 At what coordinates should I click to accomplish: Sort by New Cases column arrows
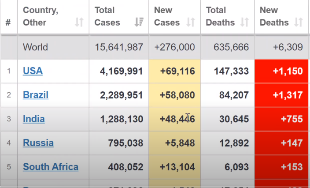(x=191, y=22)
